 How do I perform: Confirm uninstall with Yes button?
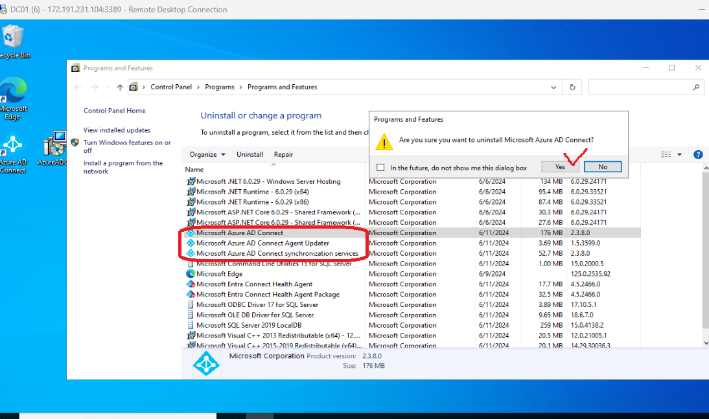click(x=560, y=167)
